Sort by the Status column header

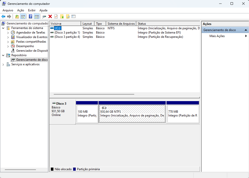point(168,23)
